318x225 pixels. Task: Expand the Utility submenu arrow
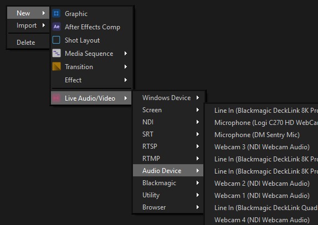[198, 195]
